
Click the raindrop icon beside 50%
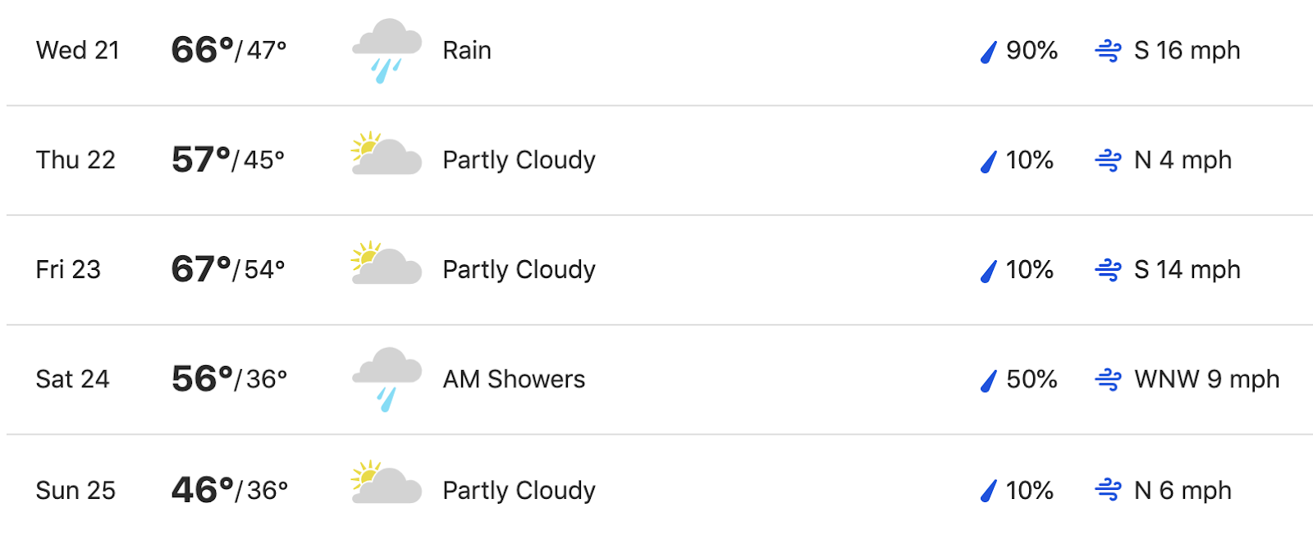tap(989, 381)
